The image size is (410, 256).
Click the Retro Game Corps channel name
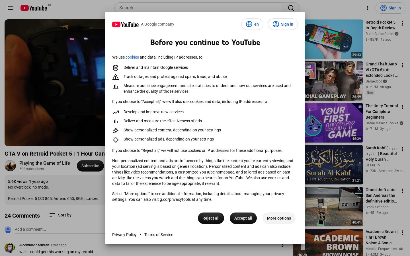click(379, 34)
